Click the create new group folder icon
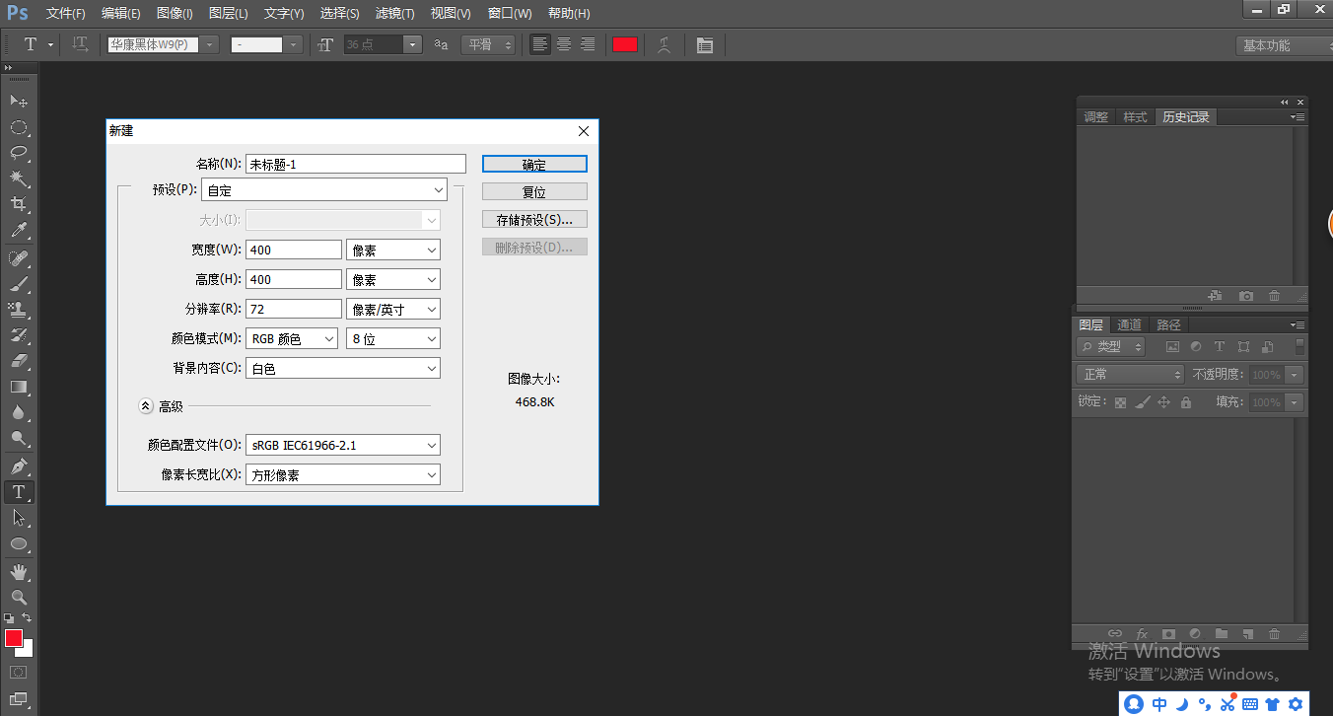Viewport: 1333px width, 716px height. [1221, 633]
